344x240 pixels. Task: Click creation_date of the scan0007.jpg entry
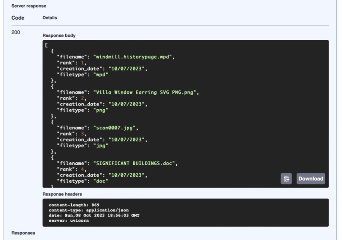click(127, 140)
